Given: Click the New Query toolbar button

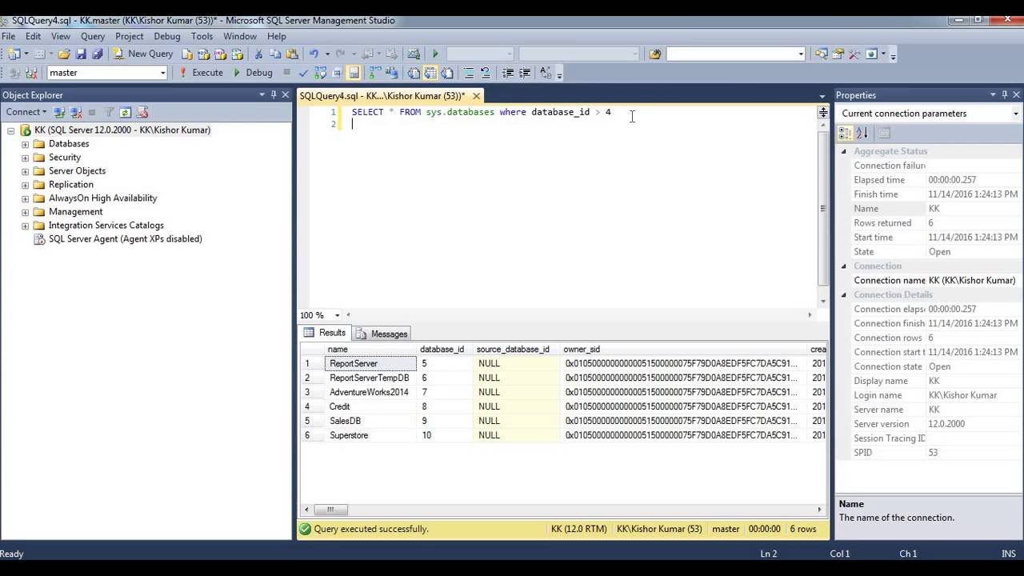Looking at the screenshot, I should pyautogui.click(x=143, y=54).
